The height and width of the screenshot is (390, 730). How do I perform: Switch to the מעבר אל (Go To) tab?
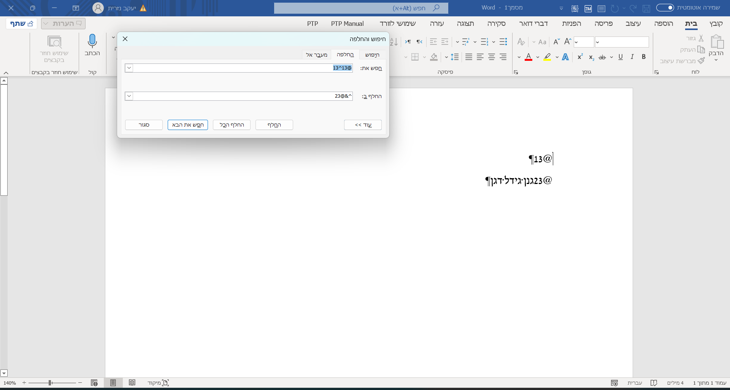317,55
